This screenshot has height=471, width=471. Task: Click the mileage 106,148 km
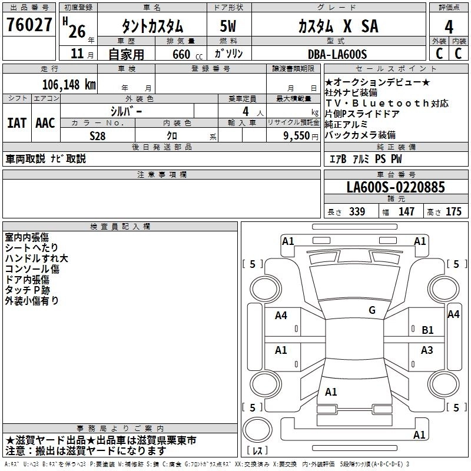click(x=69, y=85)
